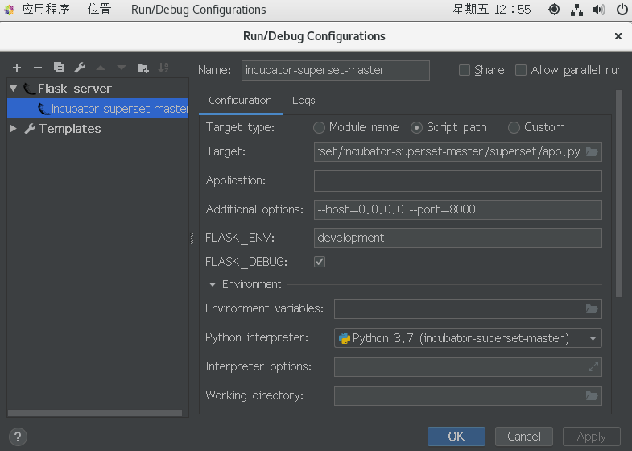Move configuration up arrow
Screen dimensions: 632x451
tap(101, 68)
